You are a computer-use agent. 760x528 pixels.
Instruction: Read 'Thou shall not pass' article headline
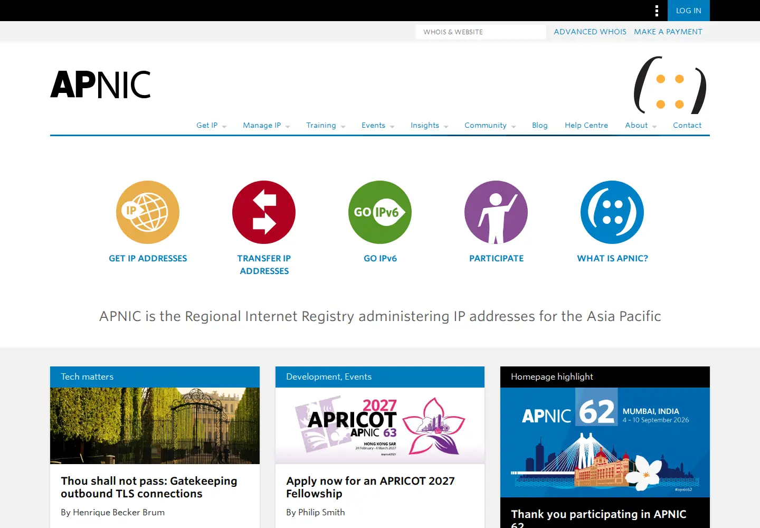pyautogui.click(x=149, y=487)
